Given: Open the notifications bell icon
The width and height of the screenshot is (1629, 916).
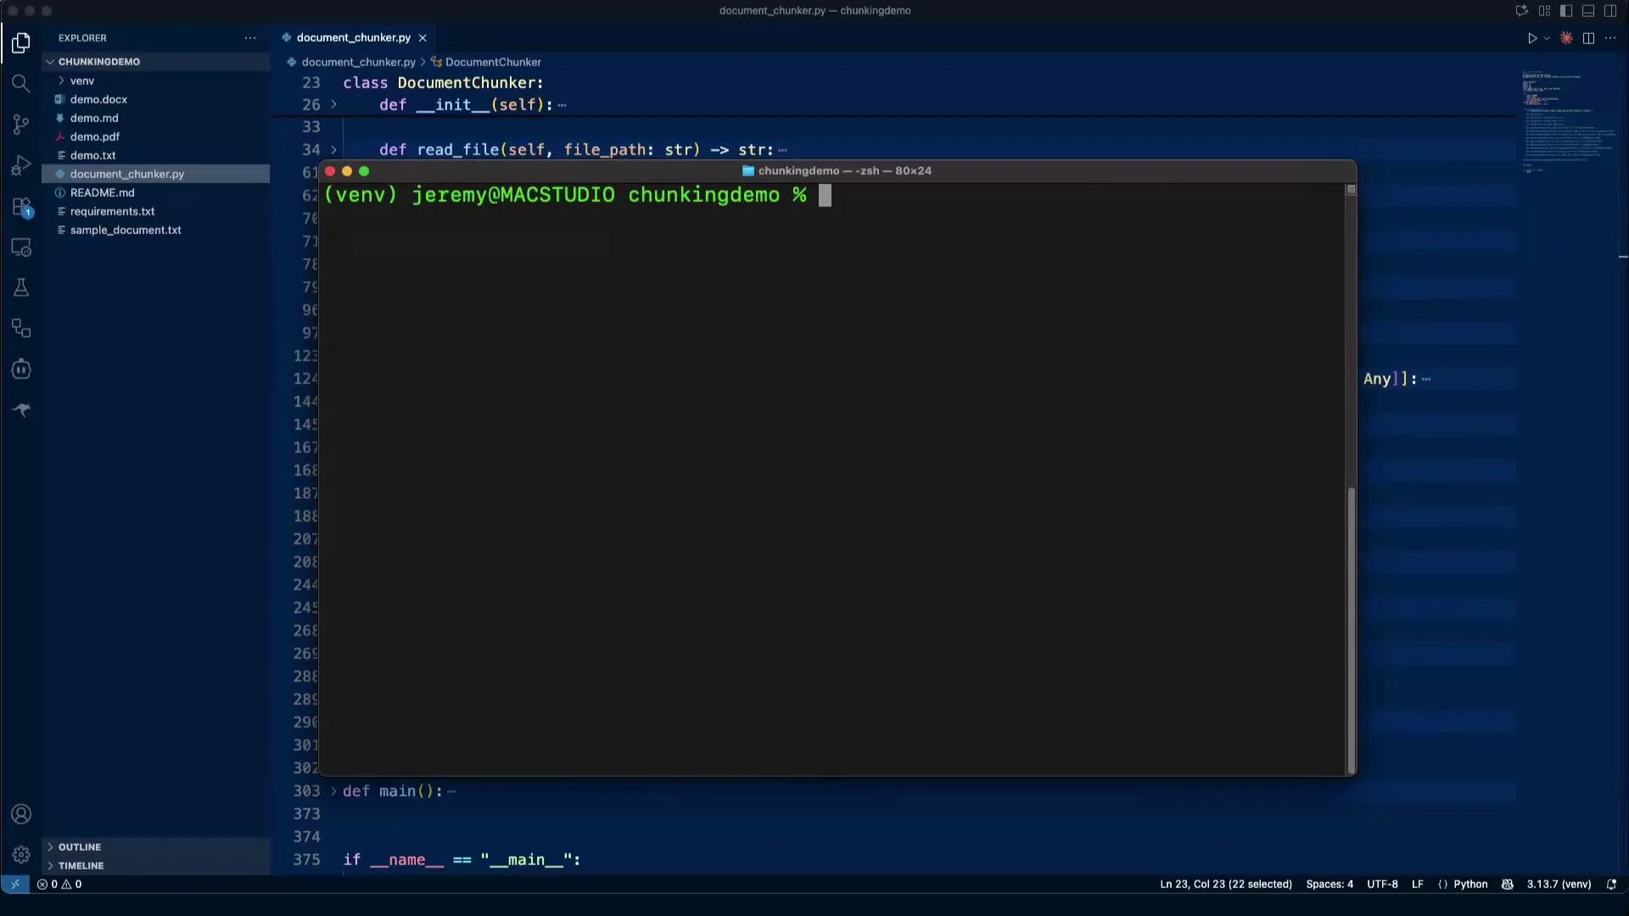Looking at the screenshot, I should tap(1611, 884).
